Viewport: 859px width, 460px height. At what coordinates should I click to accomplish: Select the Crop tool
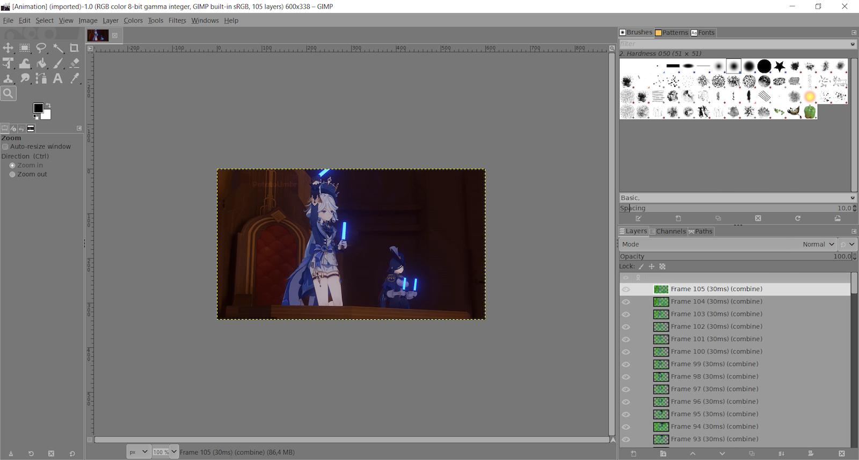click(74, 48)
